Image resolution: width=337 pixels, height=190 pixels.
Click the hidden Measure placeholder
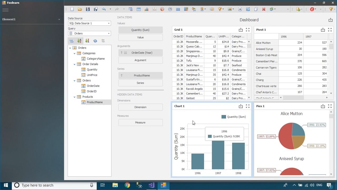[140, 122]
